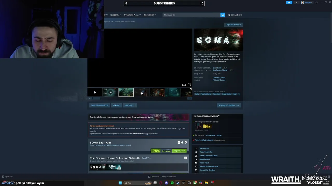Select the Atmosferik tag

(216, 94)
